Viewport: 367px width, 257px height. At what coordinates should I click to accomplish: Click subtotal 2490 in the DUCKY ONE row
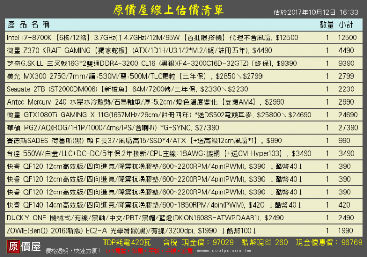346,218
